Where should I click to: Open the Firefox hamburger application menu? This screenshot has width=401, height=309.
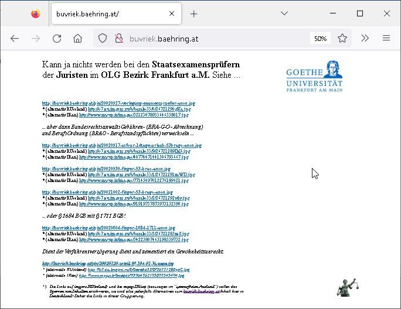[x=386, y=38]
